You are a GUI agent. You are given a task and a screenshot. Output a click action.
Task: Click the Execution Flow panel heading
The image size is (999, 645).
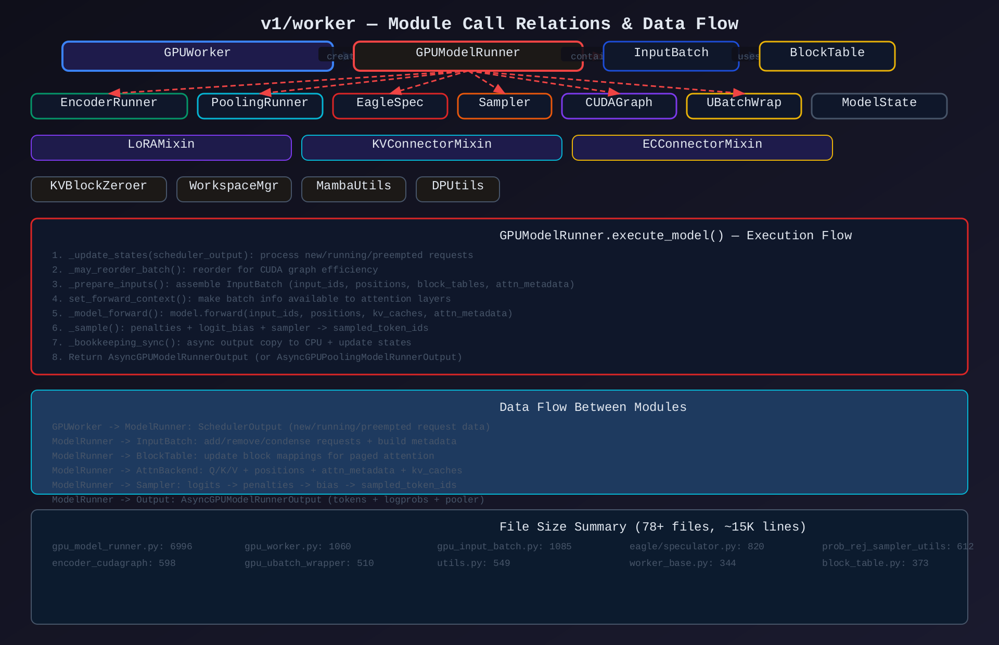tap(675, 236)
